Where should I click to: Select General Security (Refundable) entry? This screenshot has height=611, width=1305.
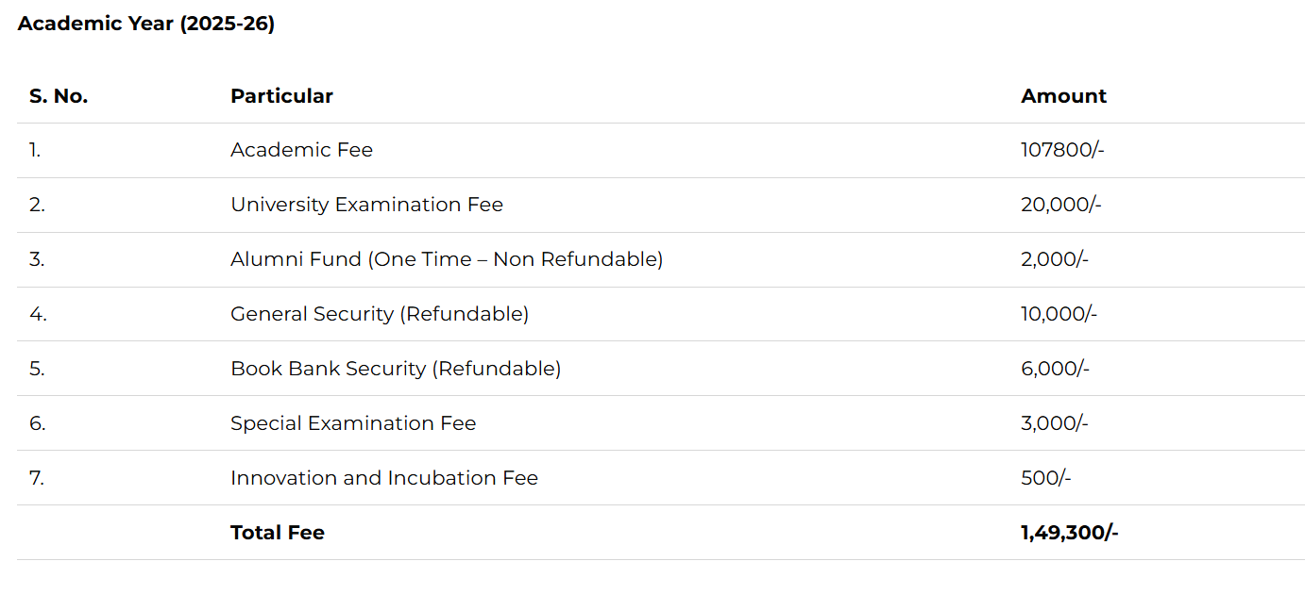point(380,314)
